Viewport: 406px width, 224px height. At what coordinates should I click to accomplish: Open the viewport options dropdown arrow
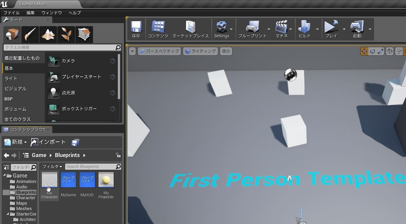click(x=132, y=51)
